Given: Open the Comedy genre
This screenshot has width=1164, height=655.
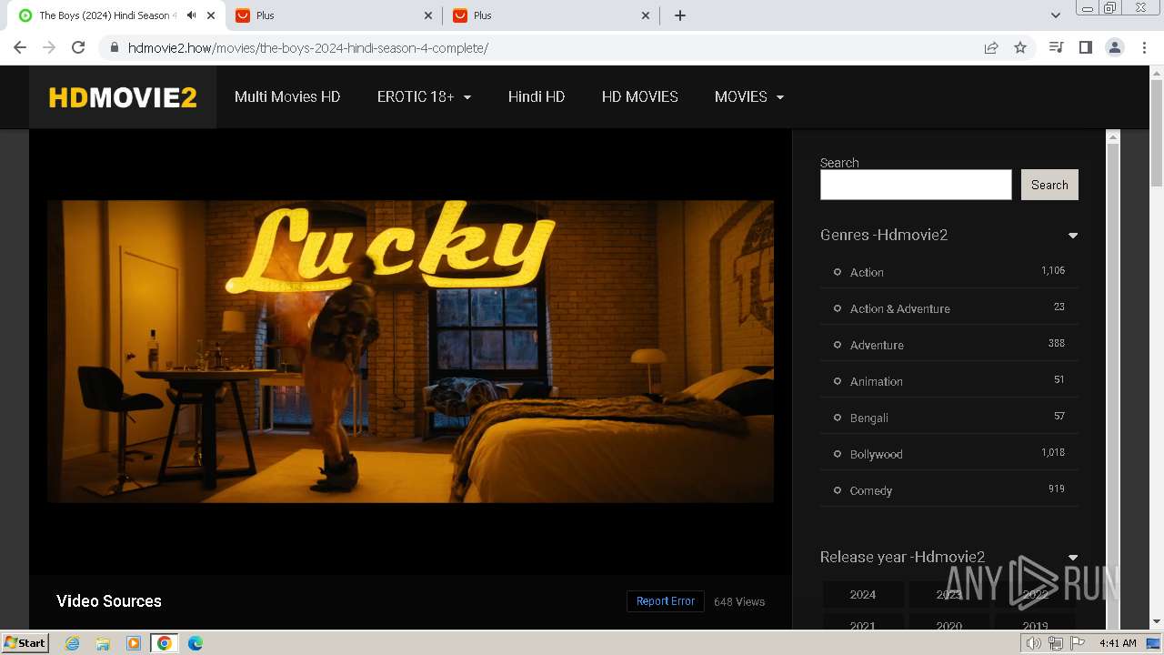Looking at the screenshot, I should (x=870, y=490).
